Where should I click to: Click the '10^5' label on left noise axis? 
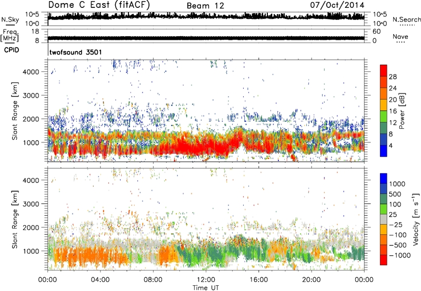(32, 15)
